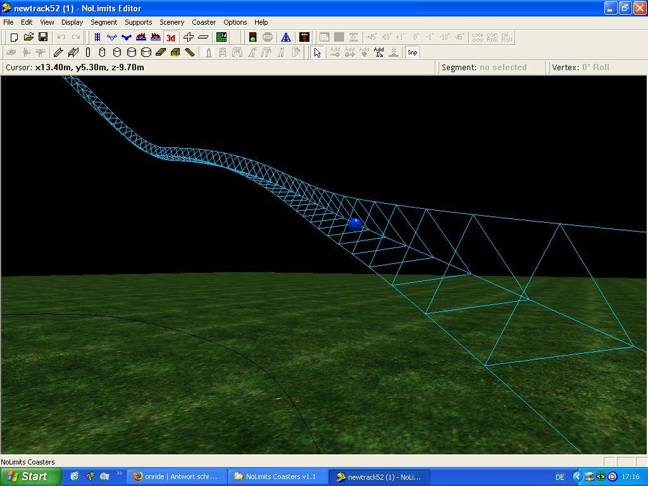The height and width of the screenshot is (486, 648).
Task: Select the flat olive wooden plank icon
Action: [160, 53]
